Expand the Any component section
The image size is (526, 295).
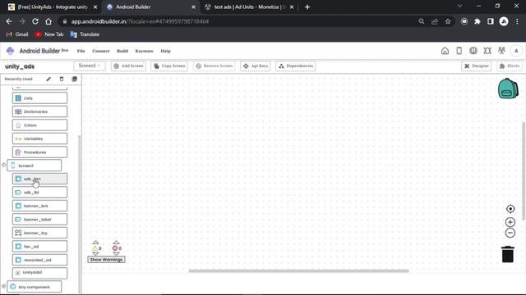tap(3, 286)
